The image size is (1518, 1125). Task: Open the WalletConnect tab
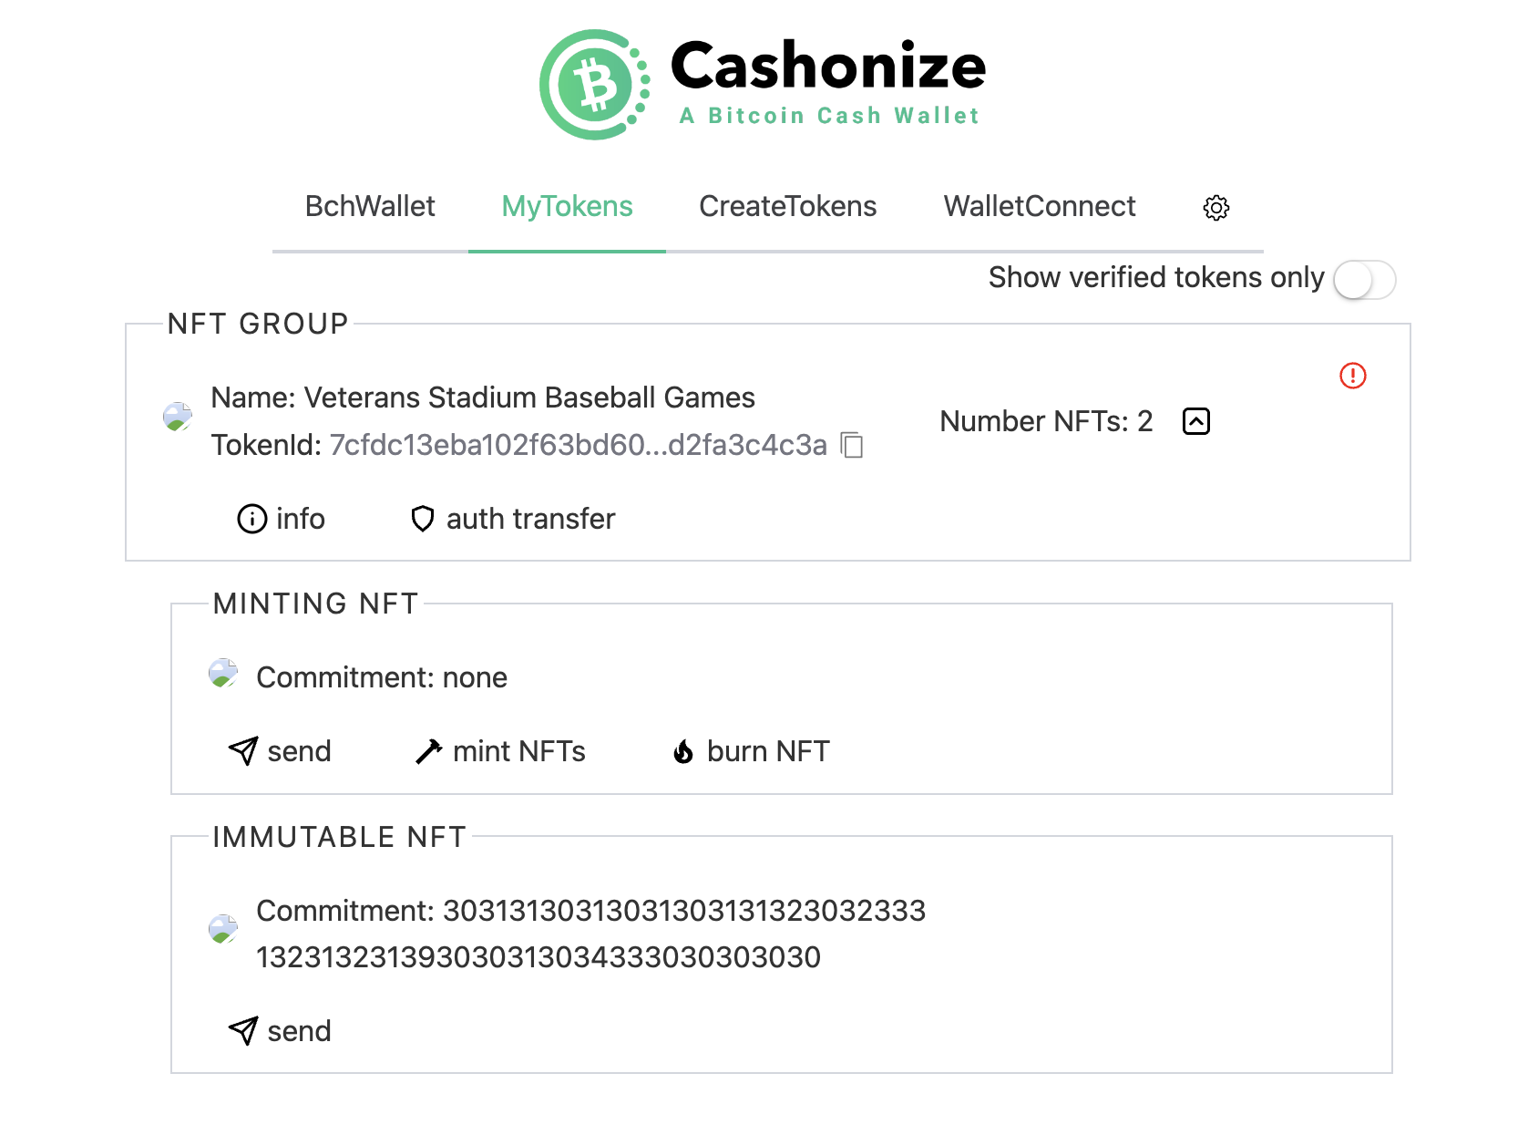(x=1040, y=207)
